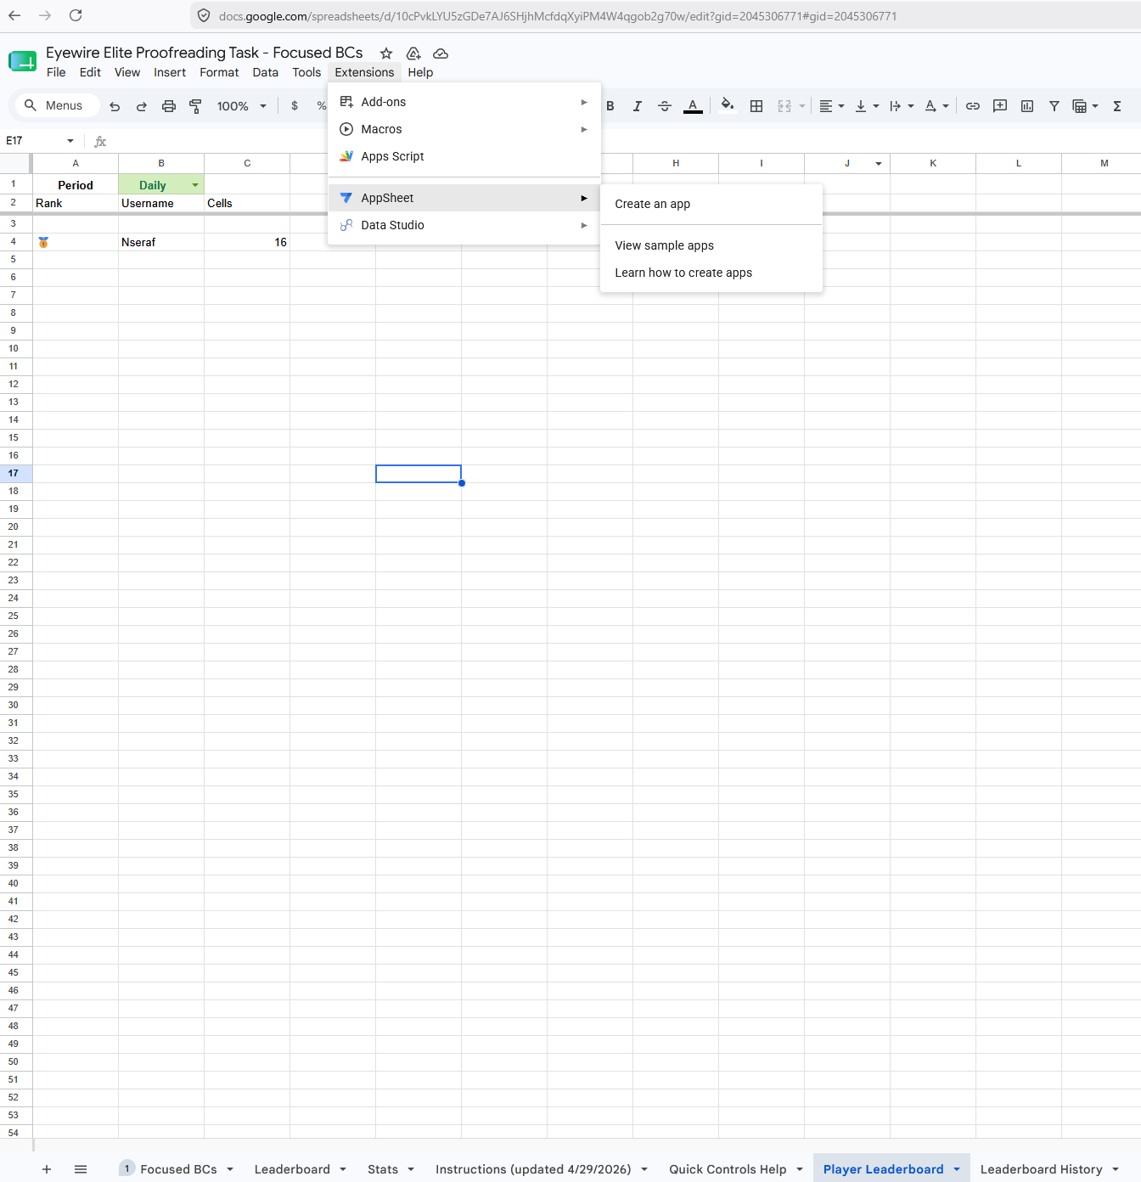The height and width of the screenshot is (1182, 1141).
Task: Click the browser address bar URL
Action: point(558,16)
